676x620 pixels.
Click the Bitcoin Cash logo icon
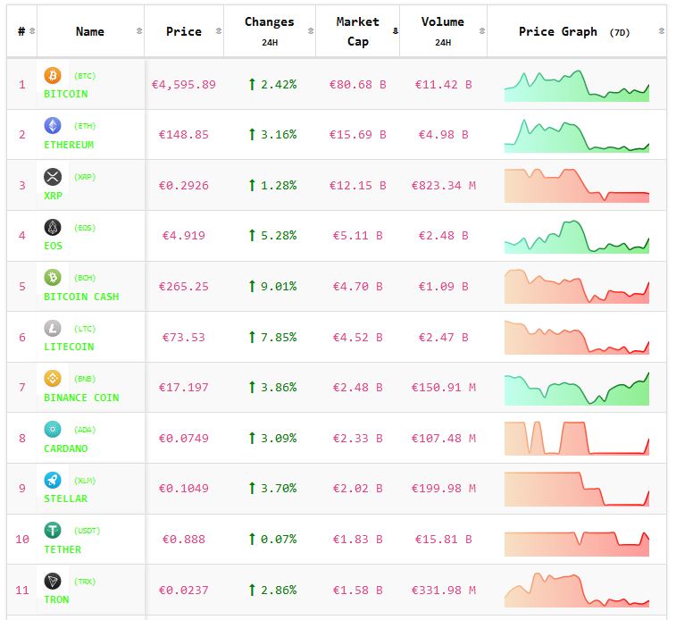[53, 278]
